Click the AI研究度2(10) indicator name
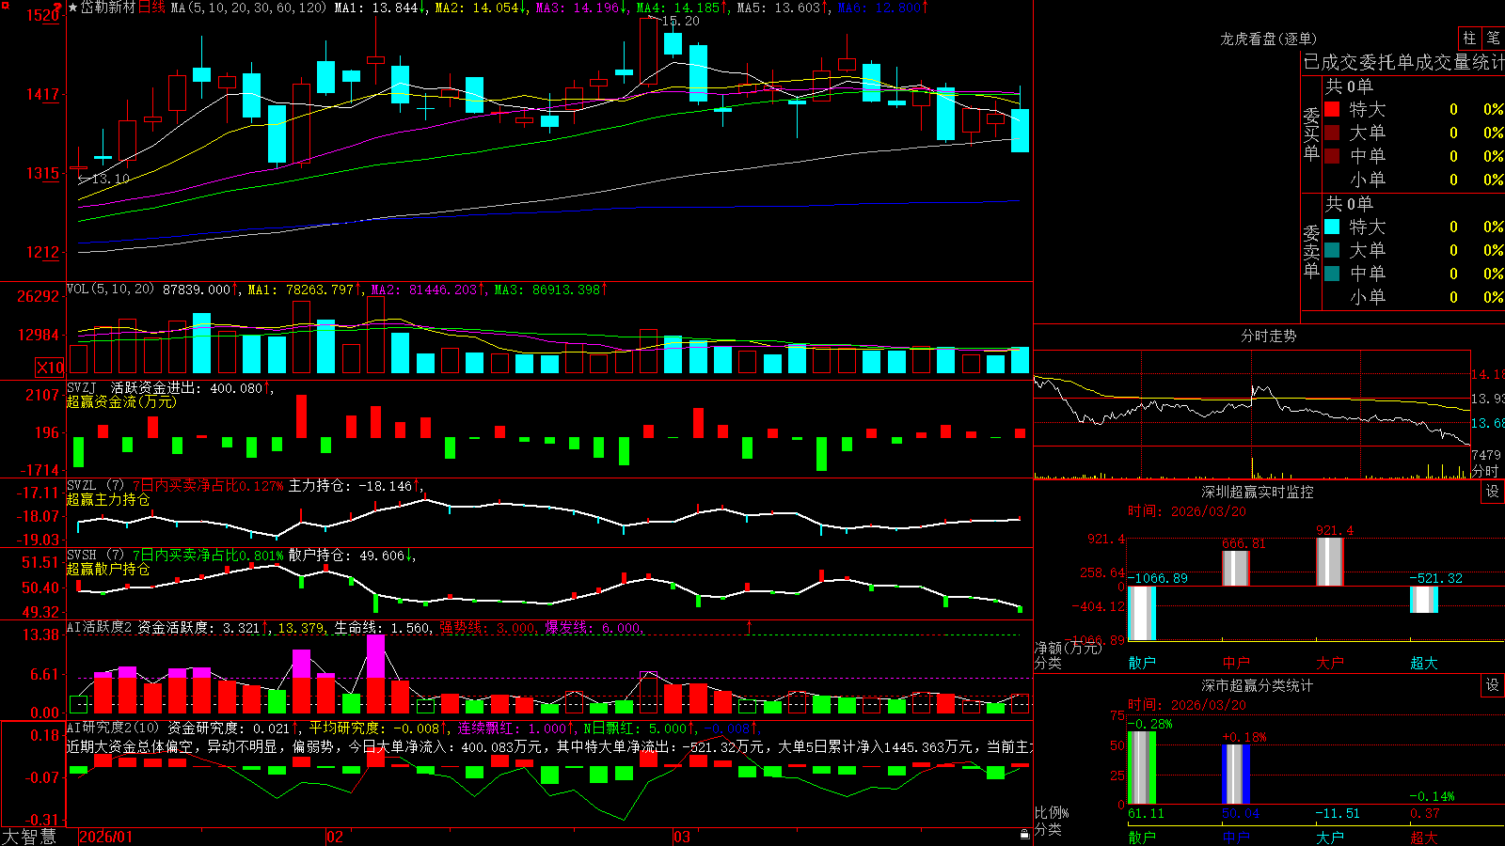This screenshot has width=1505, height=846. coord(113,728)
